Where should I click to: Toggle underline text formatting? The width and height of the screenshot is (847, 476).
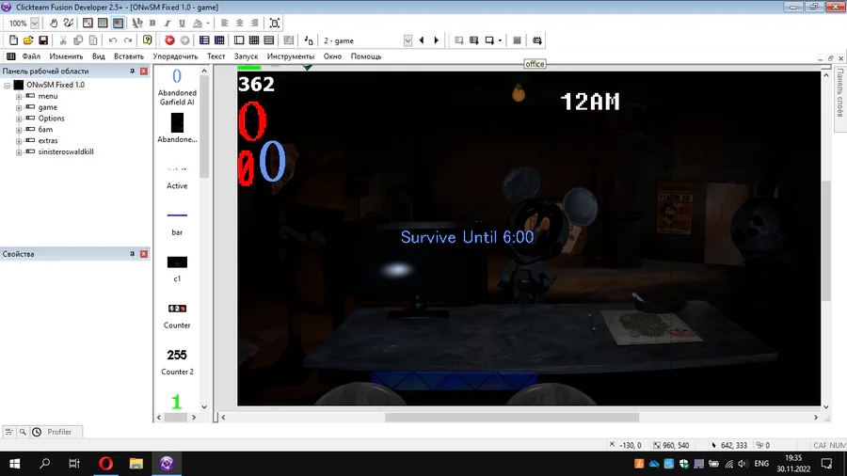(x=182, y=24)
